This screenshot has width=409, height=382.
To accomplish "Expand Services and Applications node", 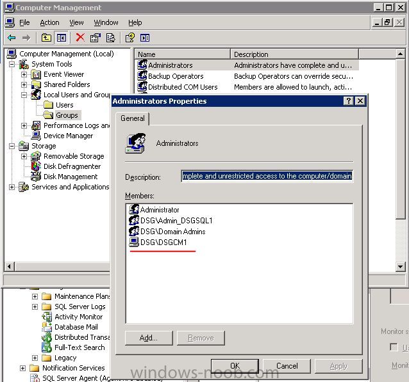I will coord(12,187).
